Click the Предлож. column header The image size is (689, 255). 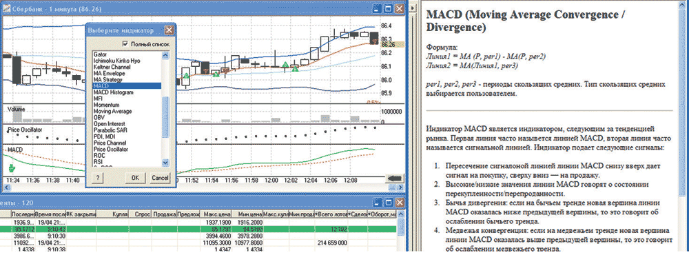tap(189, 215)
